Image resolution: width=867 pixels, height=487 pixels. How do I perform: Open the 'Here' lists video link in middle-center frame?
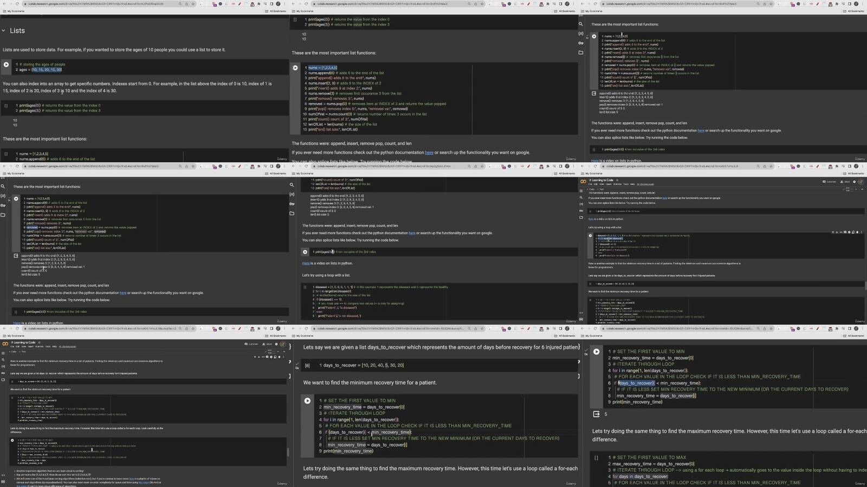pos(306,263)
